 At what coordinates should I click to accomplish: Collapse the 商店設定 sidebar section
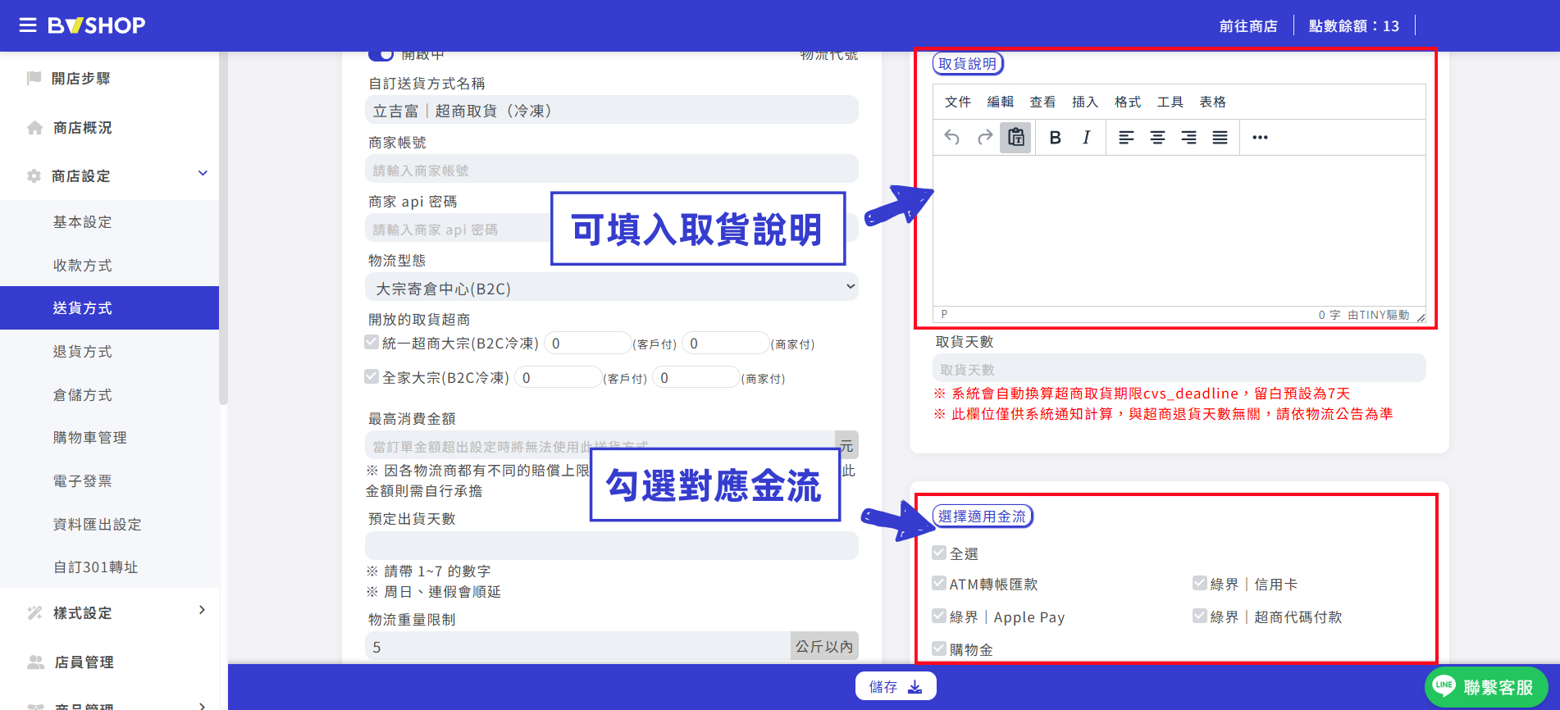[x=203, y=173]
